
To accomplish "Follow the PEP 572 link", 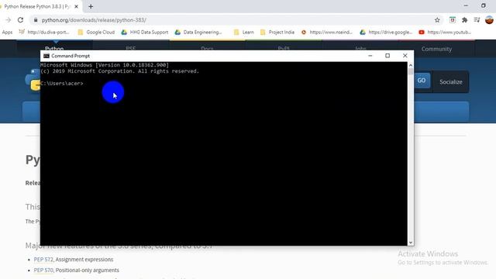I will click(x=43, y=260).
